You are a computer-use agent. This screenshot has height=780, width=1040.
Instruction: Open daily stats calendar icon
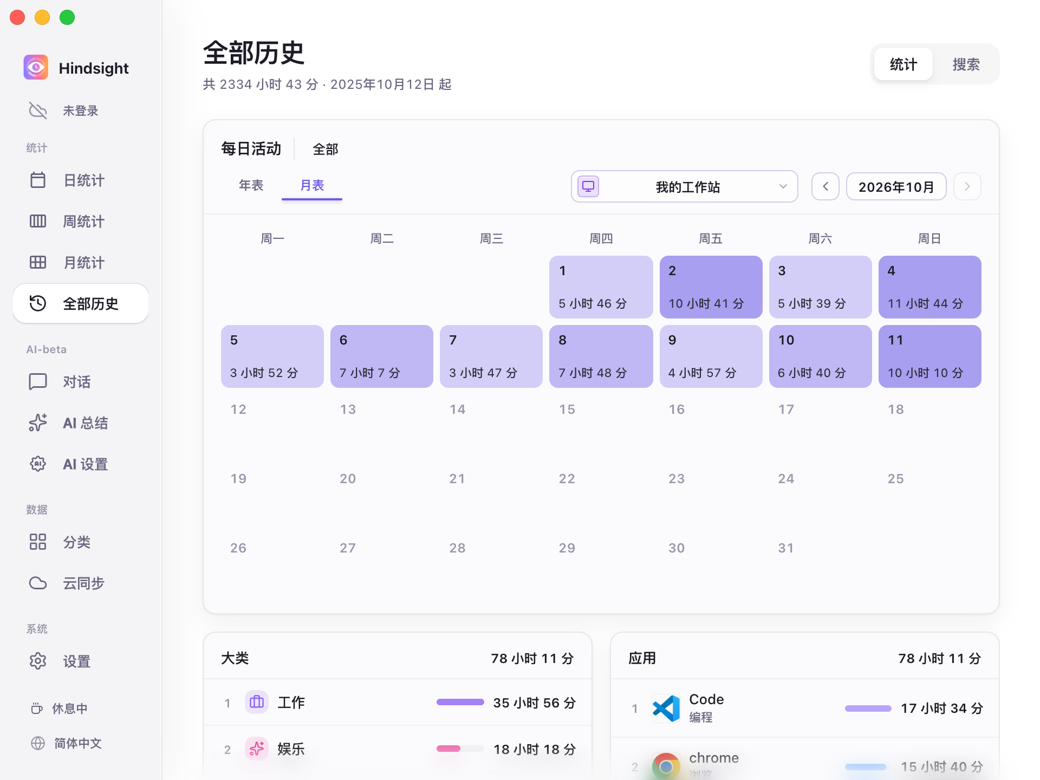[38, 180]
